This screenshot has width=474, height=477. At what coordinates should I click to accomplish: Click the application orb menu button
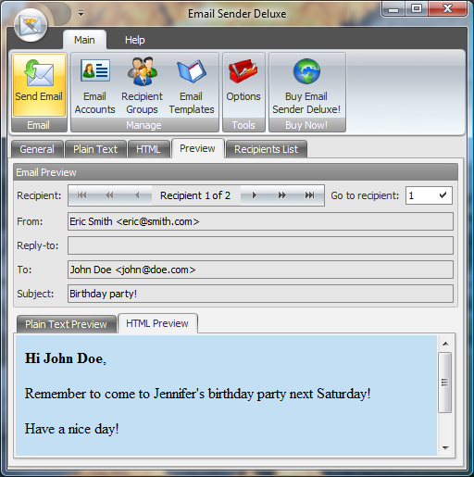[x=31, y=25]
